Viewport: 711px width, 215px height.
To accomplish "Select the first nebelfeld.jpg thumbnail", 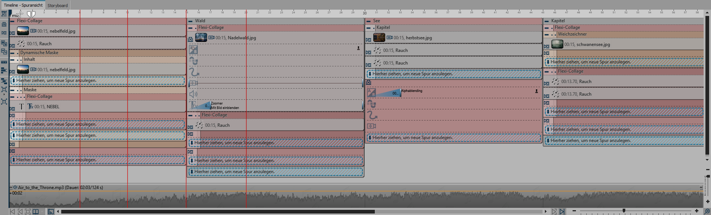I will [x=23, y=31].
